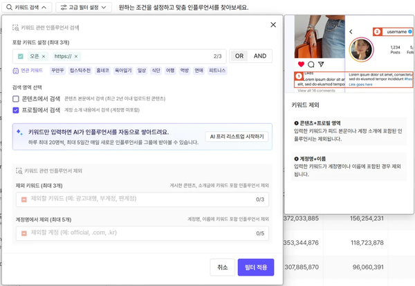Viewport: 415px width, 286px height.
Task: Apply the filter with 필터 적용
Action: click(255, 267)
